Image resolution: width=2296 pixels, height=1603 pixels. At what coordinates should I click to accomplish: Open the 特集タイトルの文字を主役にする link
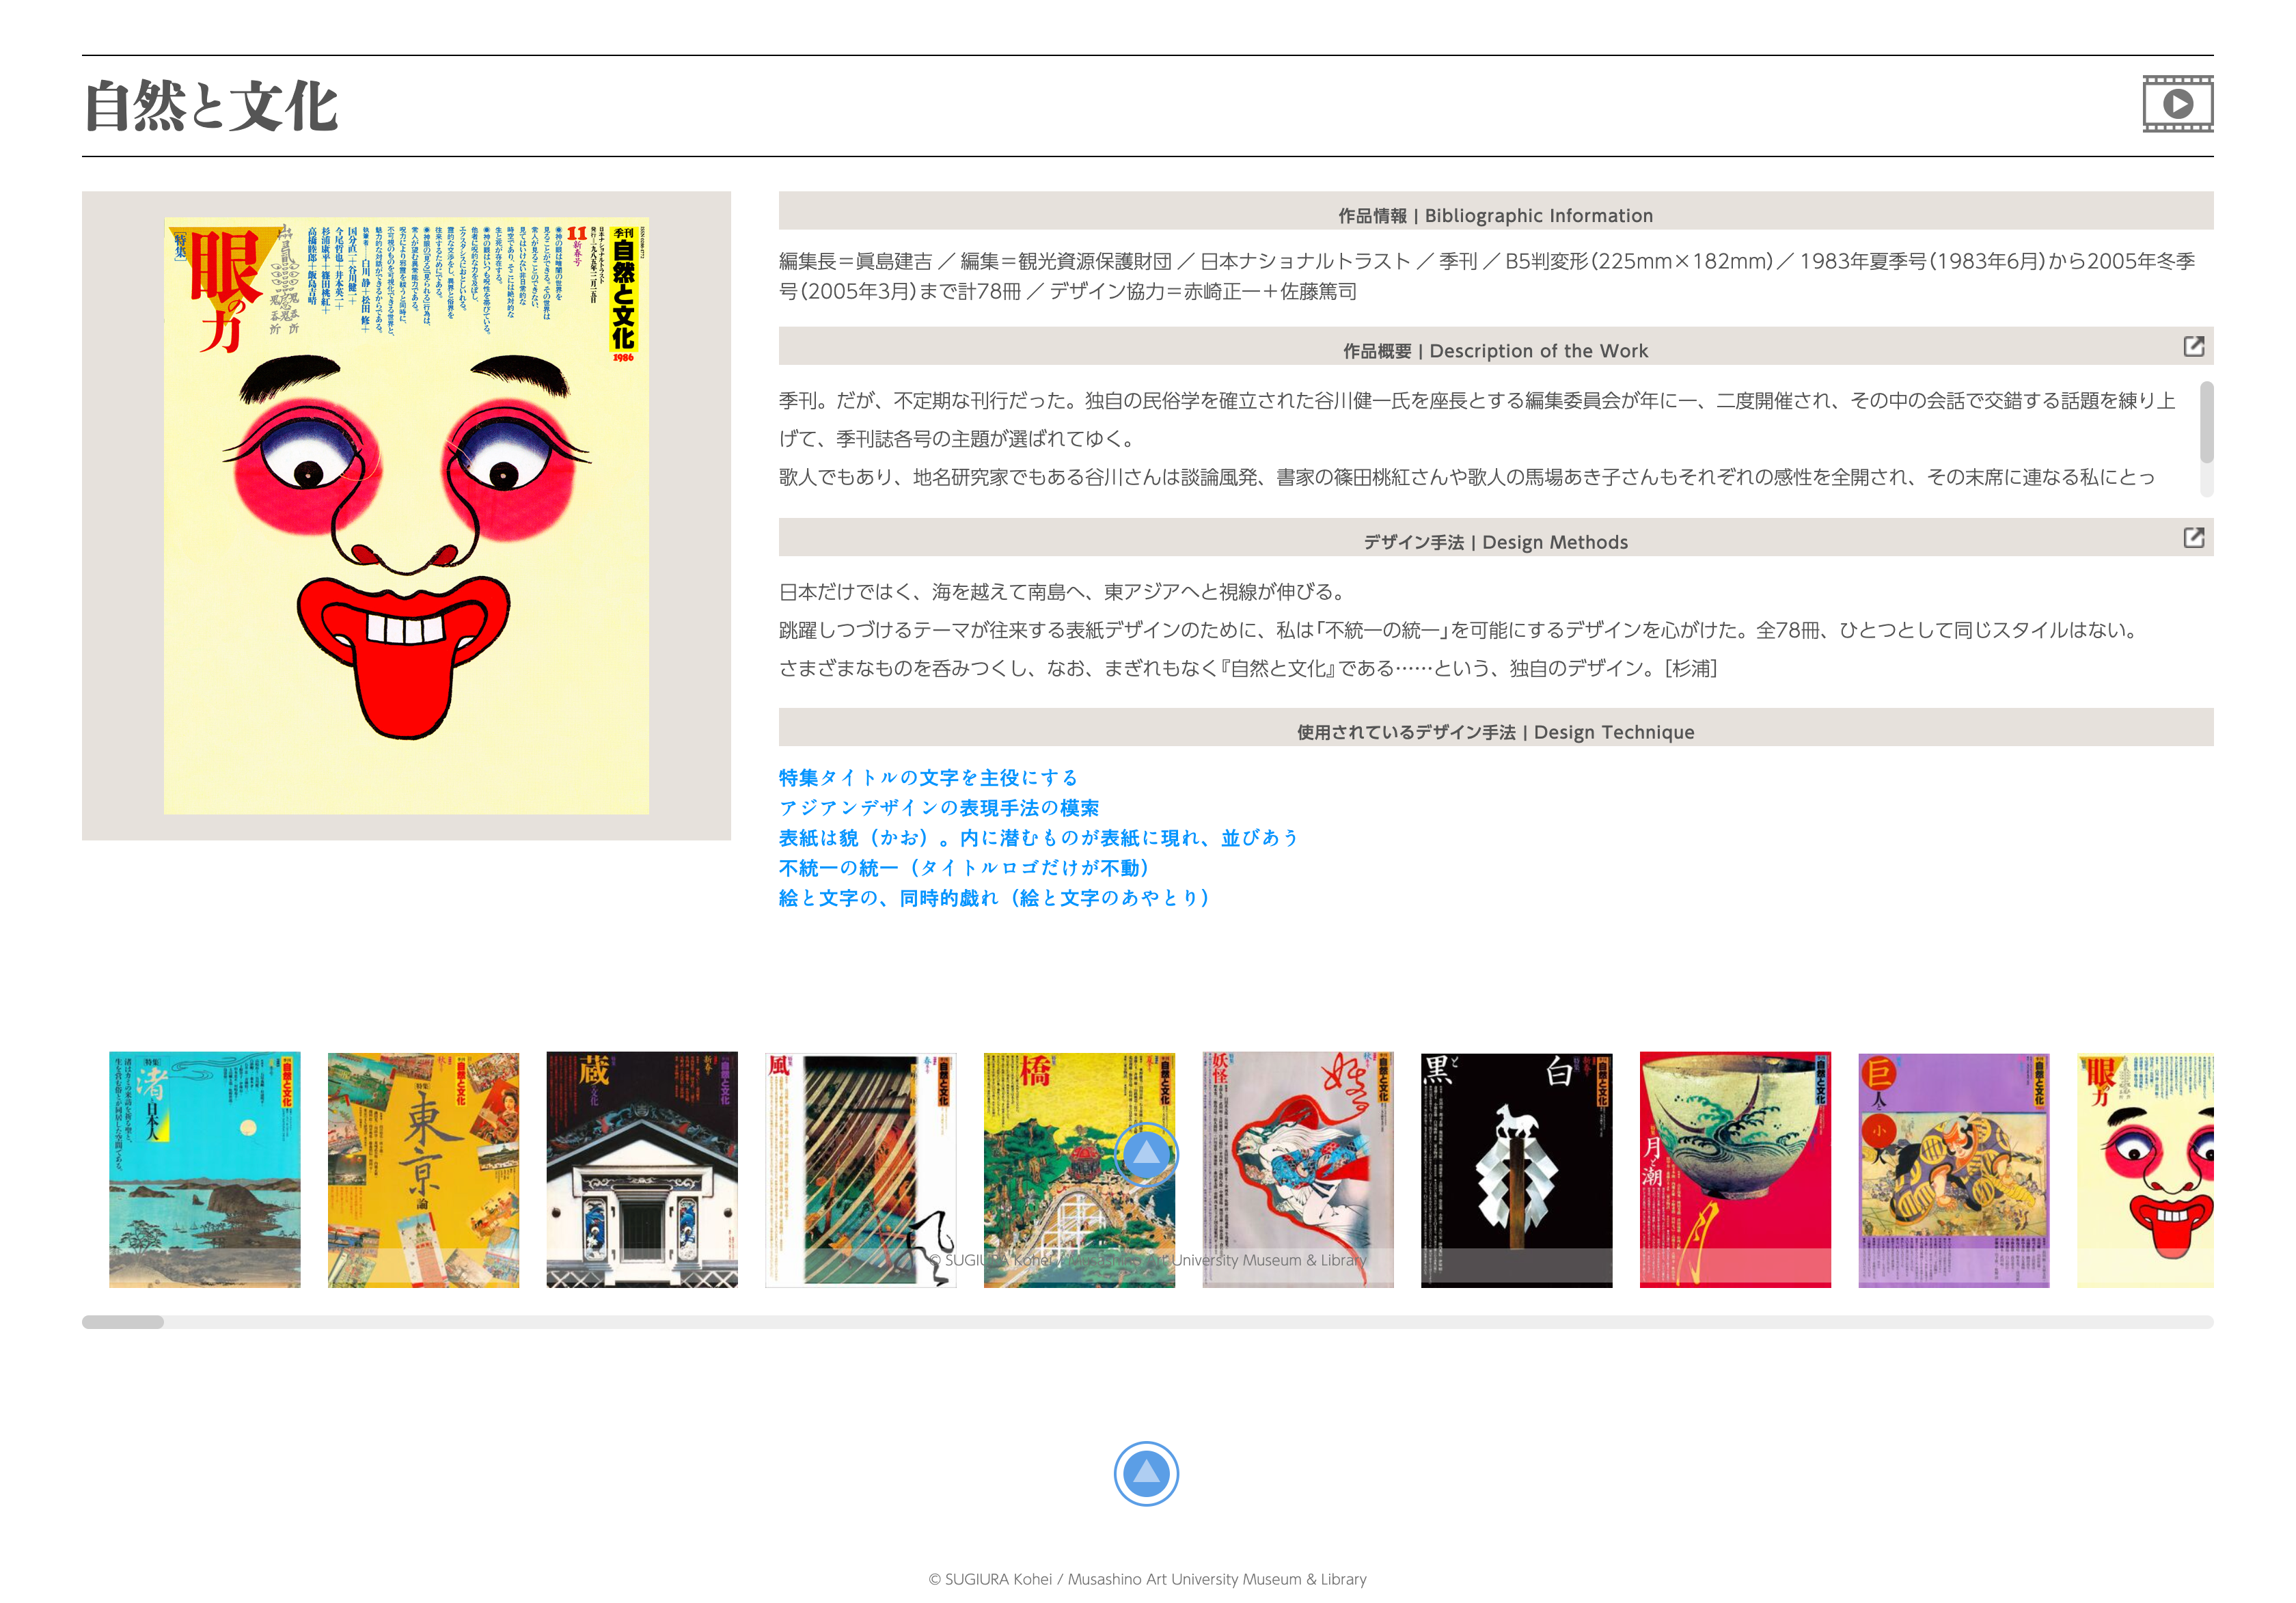927,777
